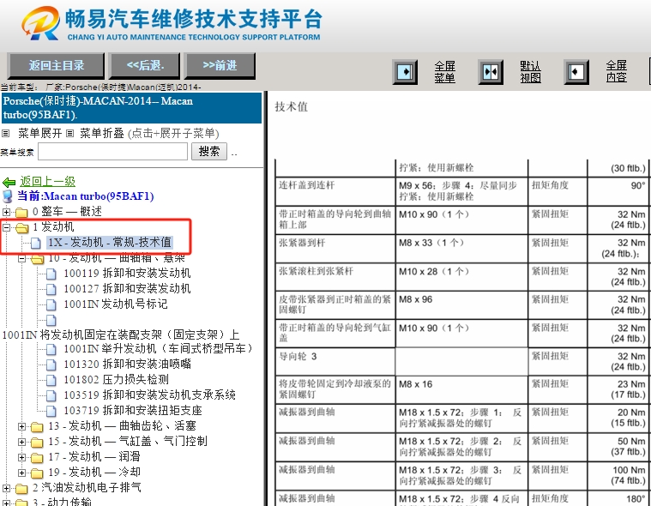The image size is (651, 506).
Task: Click the Chang Yi platform logo
Action: point(40,23)
